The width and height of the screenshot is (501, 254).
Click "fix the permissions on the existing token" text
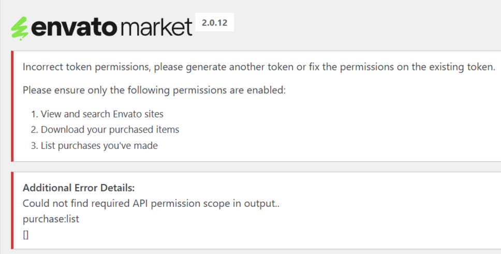[402, 67]
